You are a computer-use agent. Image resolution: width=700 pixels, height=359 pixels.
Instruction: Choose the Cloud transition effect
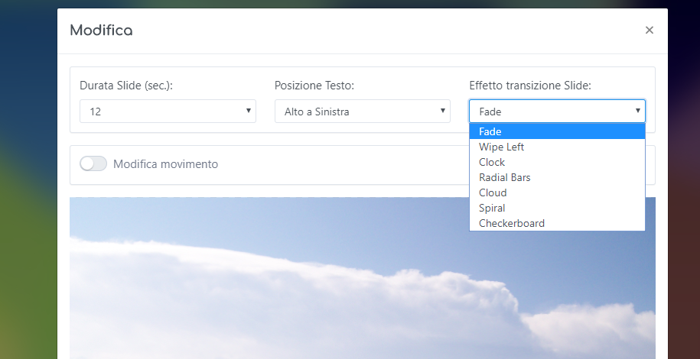(x=557, y=192)
